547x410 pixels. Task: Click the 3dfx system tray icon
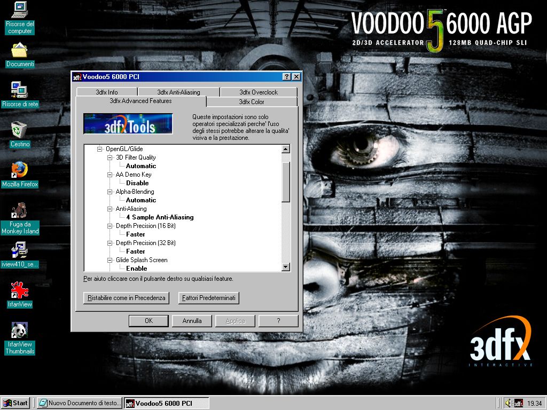tap(518, 404)
